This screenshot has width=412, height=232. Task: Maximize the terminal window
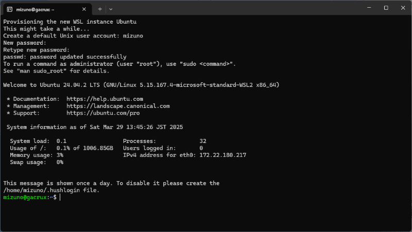[386, 8]
